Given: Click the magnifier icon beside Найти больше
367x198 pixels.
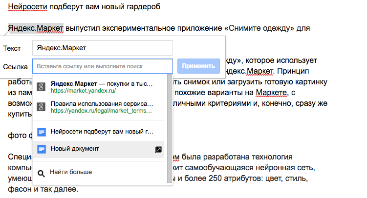Looking at the screenshot, I should tap(42, 172).
